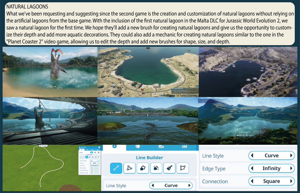Adjust the Uitlijnen op hoek slider
This screenshot has height=193, width=300.
pos(95,173)
